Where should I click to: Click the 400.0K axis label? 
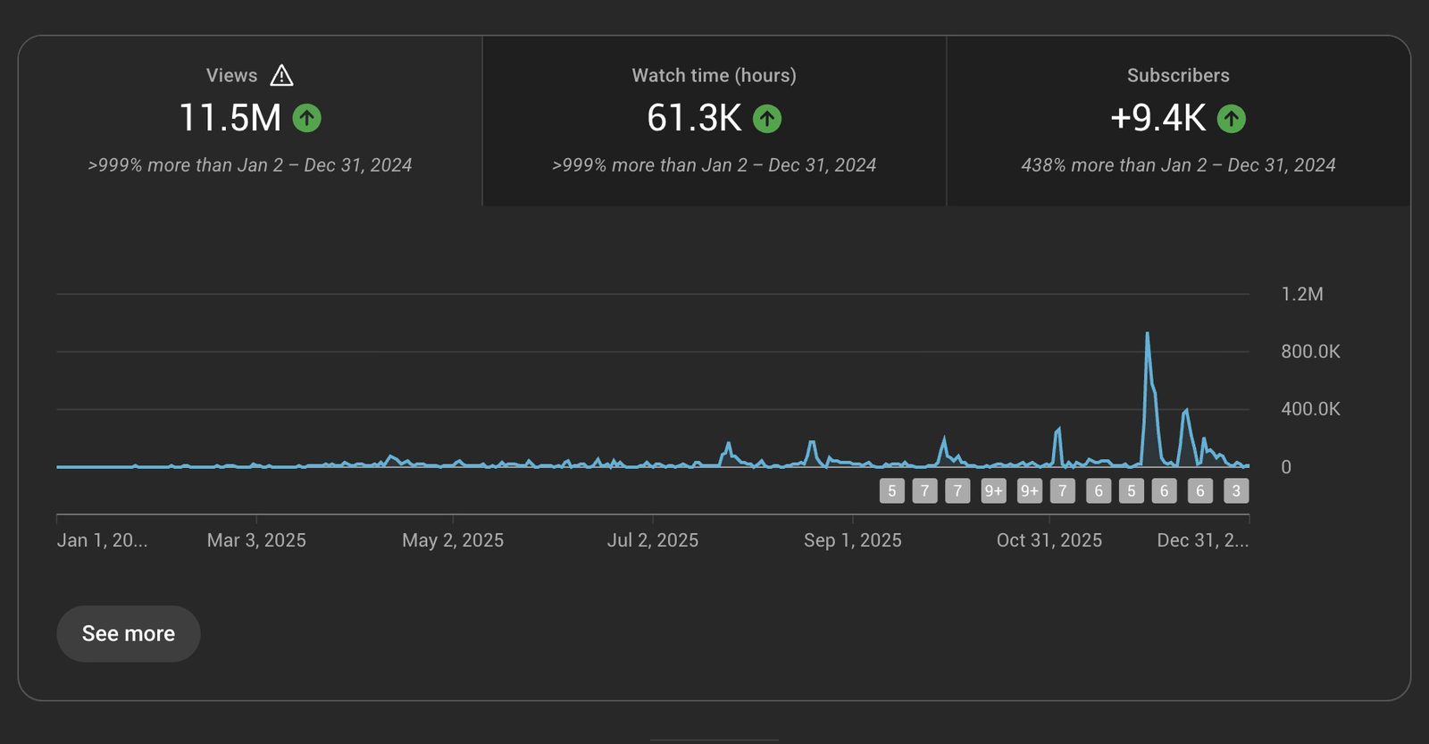tap(1310, 409)
